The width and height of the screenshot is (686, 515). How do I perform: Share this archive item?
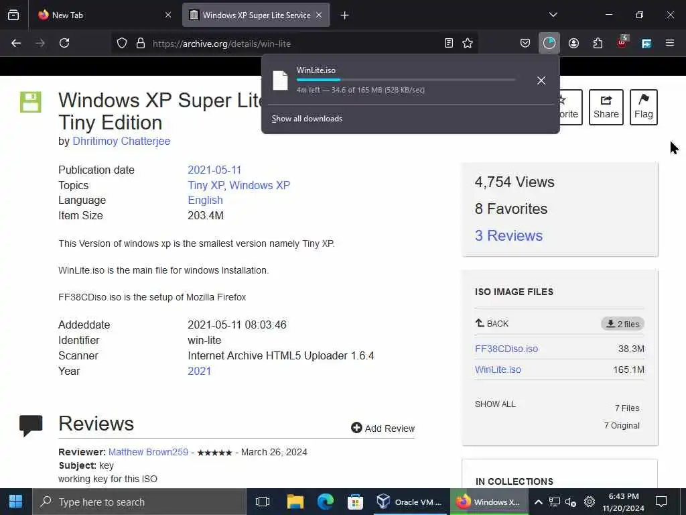(606, 107)
